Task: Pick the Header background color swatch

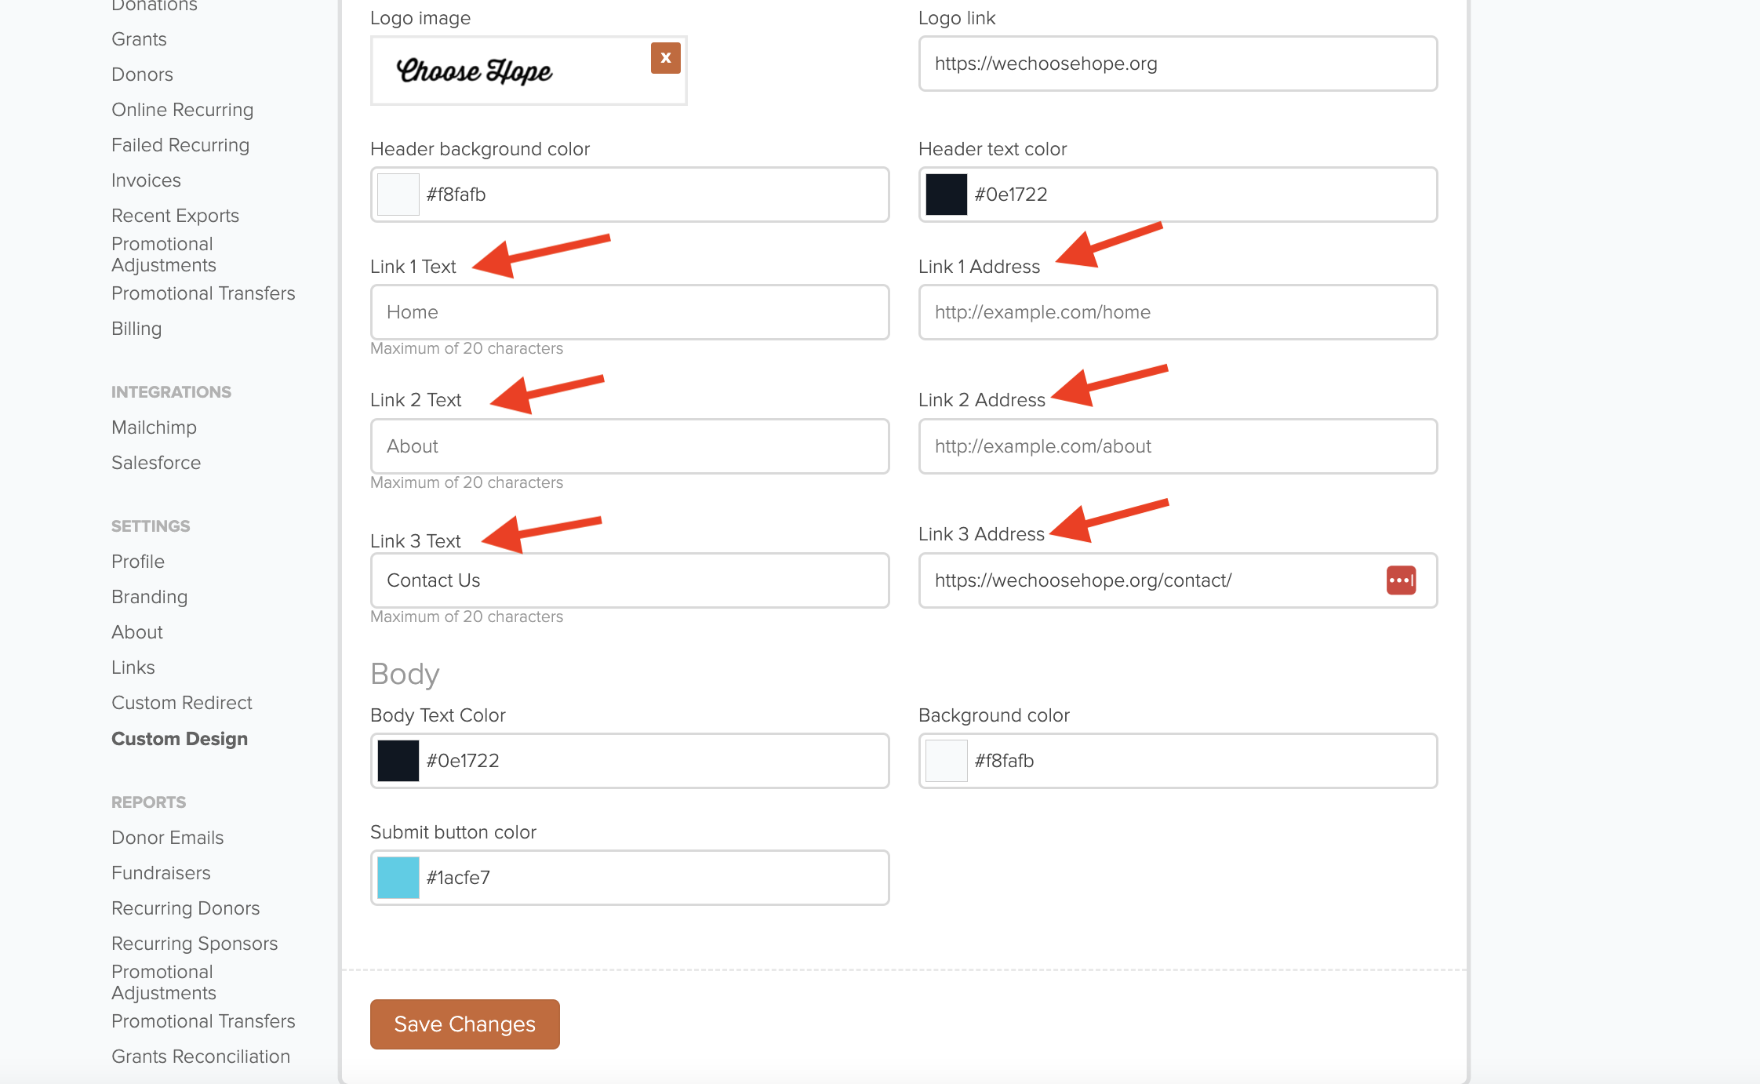Action: (x=398, y=195)
